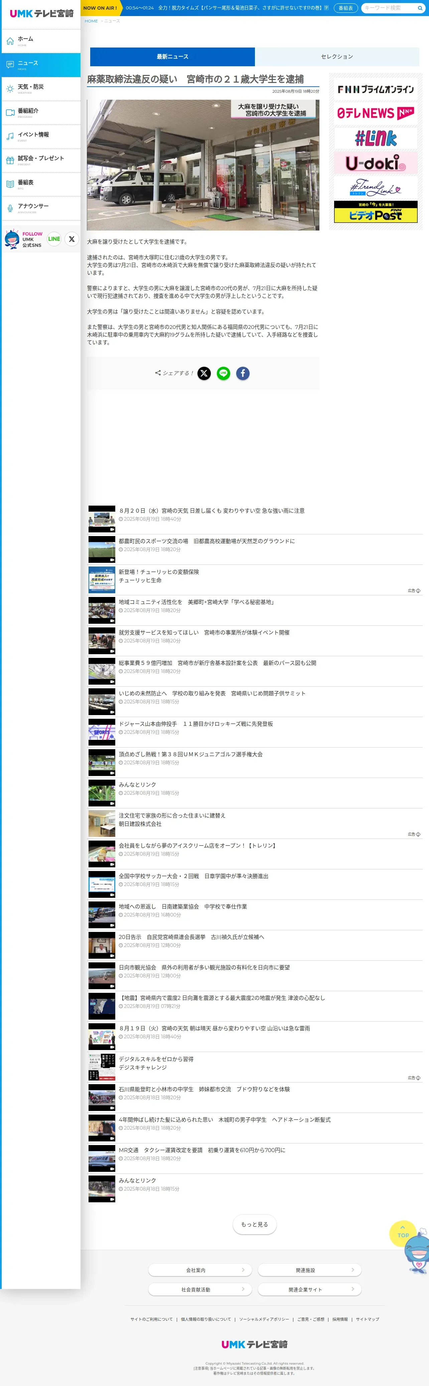Open the 社会貢献活動 footer button
The width and height of the screenshot is (429, 1386).
200,1289
